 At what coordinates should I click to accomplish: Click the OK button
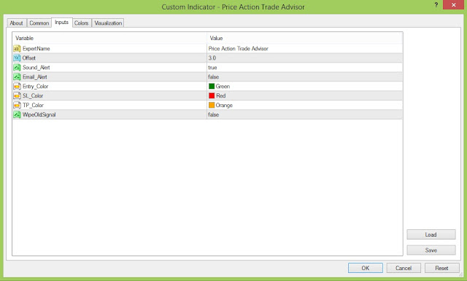point(366,268)
